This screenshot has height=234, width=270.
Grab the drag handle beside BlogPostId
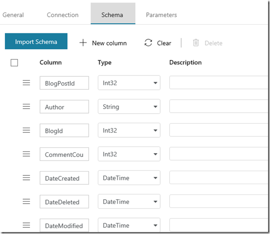(27, 83)
